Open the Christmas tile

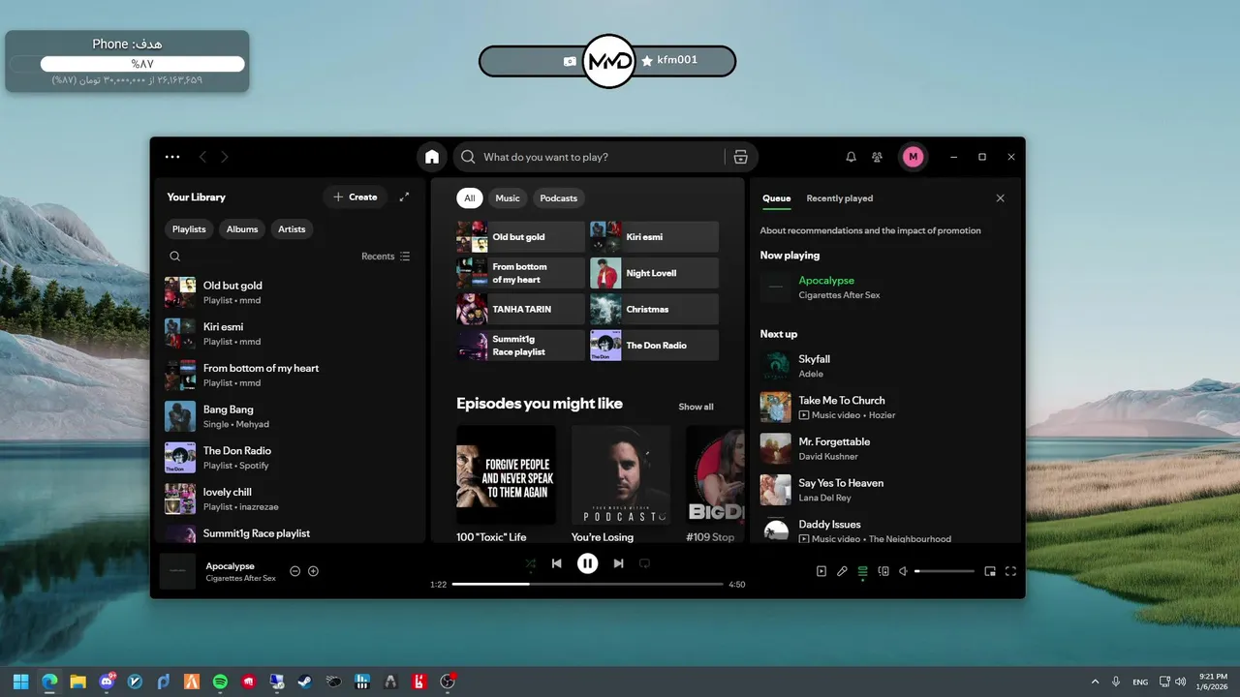pos(654,309)
